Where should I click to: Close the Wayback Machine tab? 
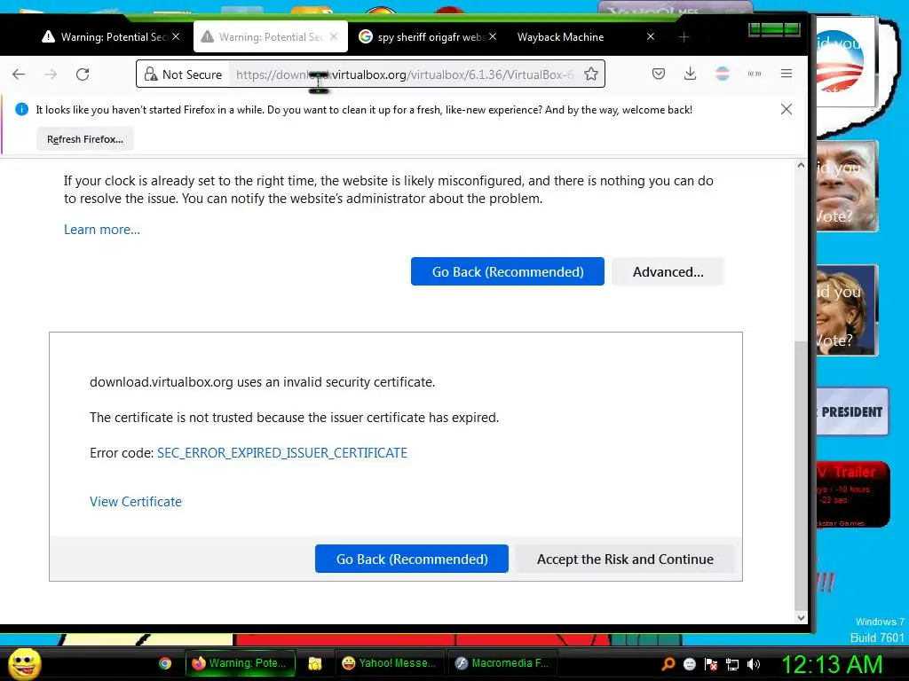click(x=651, y=36)
